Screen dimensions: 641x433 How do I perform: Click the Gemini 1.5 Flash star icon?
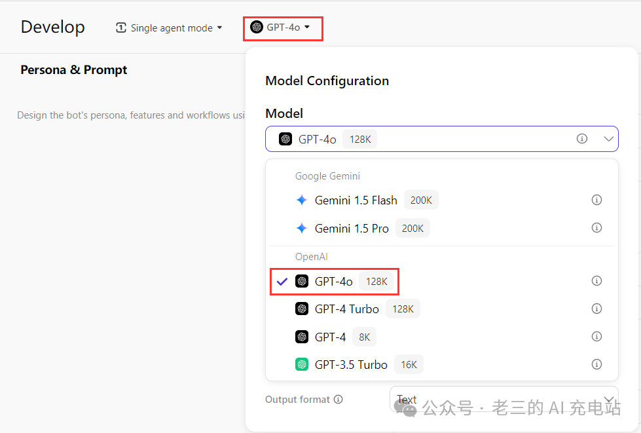click(x=301, y=200)
